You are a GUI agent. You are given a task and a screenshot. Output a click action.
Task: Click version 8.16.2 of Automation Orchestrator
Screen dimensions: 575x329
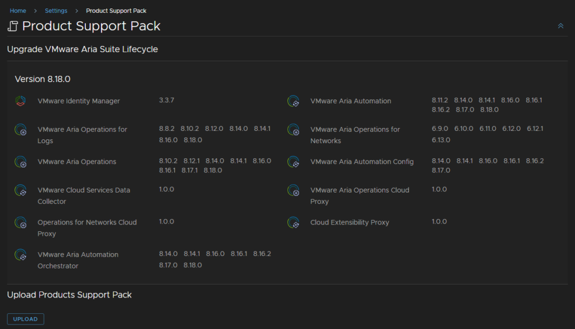click(x=262, y=254)
